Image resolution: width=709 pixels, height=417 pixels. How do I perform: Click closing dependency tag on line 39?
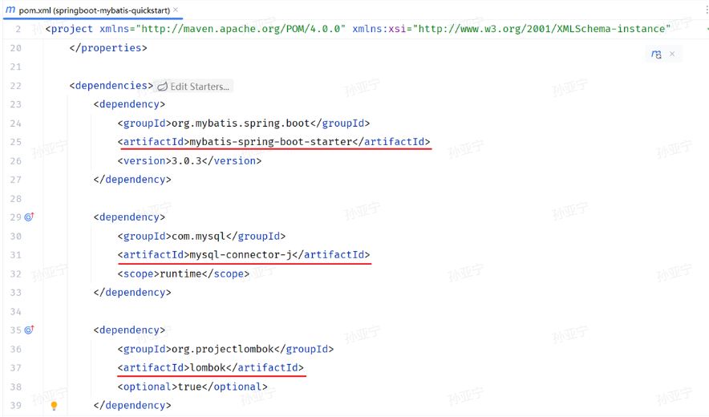click(132, 406)
